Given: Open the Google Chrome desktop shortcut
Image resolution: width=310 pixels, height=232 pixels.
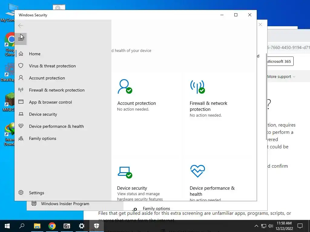Looking at the screenshot, I should coord(9,44).
